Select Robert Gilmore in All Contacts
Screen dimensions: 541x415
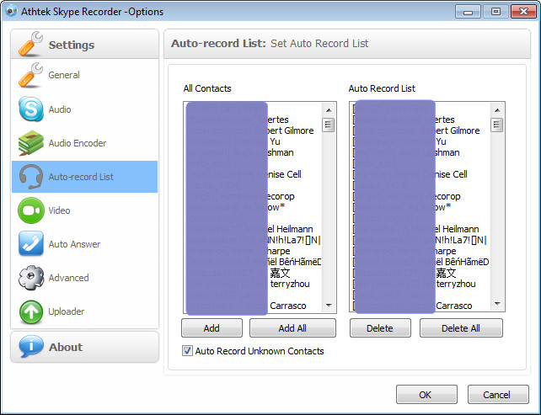click(253, 130)
